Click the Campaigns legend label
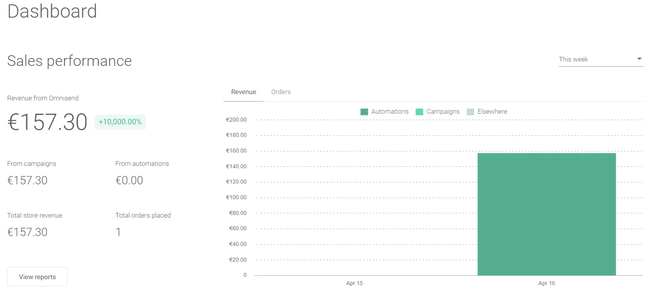 (443, 112)
